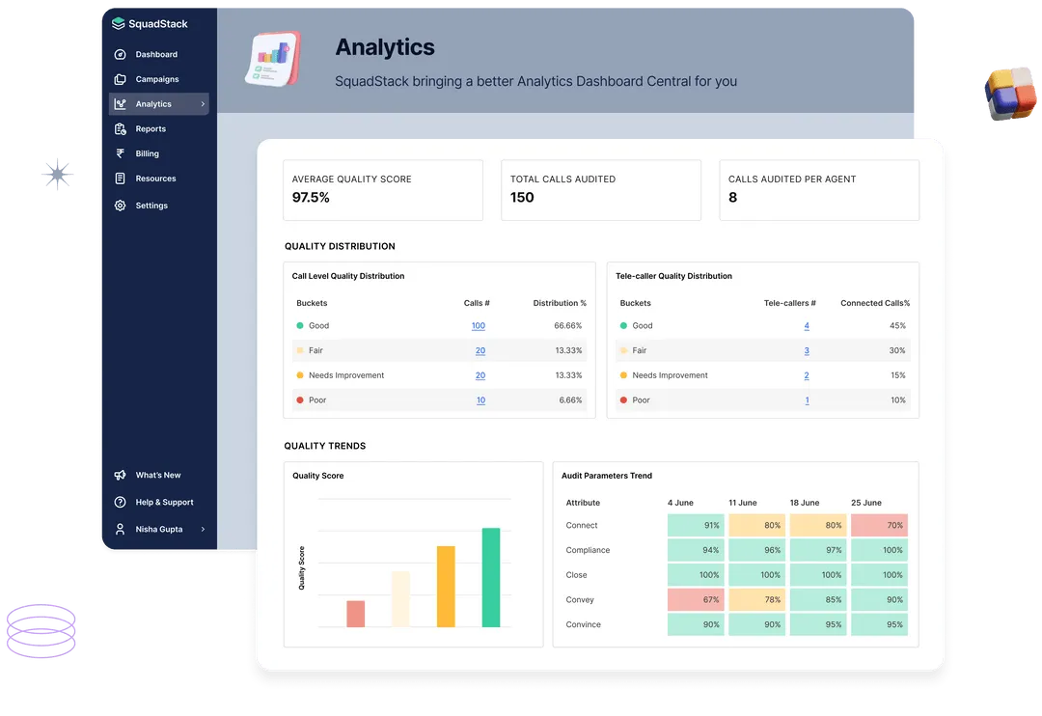Click the Reports clipboard icon
Screen dimensions: 1042x716
(121, 129)
